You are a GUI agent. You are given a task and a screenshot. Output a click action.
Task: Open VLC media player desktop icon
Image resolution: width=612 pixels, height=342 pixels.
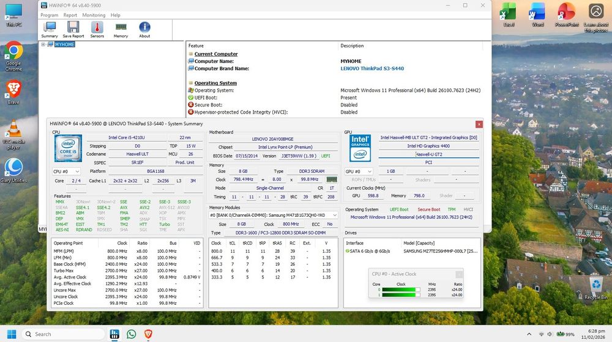coord(13,134)
